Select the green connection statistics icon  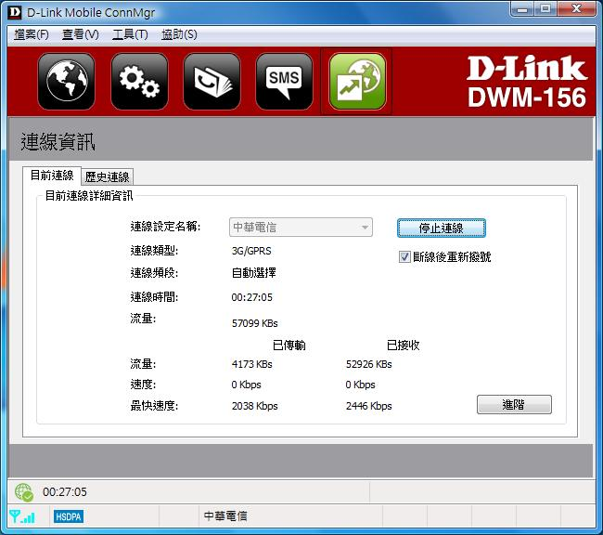pyautogui.click(x=357, y=81)
